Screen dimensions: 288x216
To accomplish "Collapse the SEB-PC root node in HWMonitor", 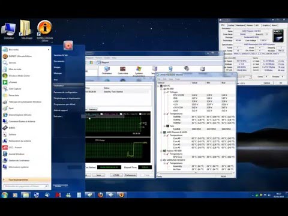I will point(158,86).
